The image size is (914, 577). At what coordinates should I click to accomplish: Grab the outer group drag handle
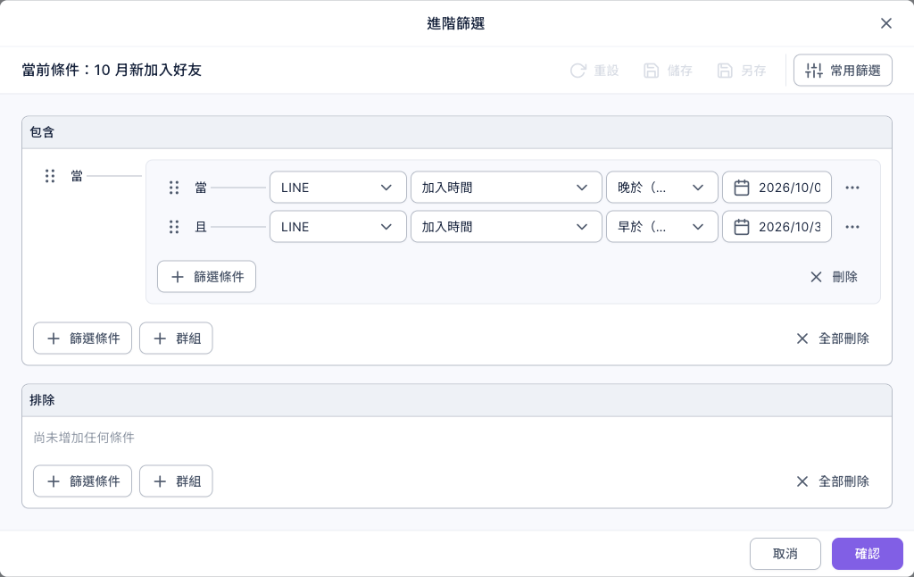tap(50, 176)
